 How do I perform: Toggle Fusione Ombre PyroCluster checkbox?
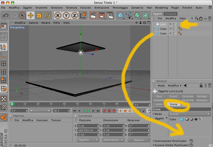coord(191,145)
